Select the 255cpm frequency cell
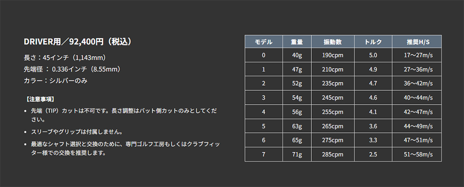 333,112
